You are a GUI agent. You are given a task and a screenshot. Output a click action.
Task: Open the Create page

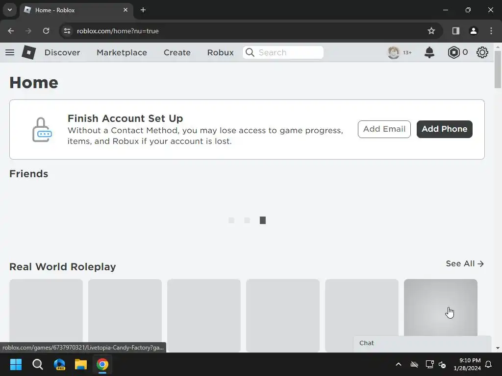pyautogui.click(x=177, y=52)
